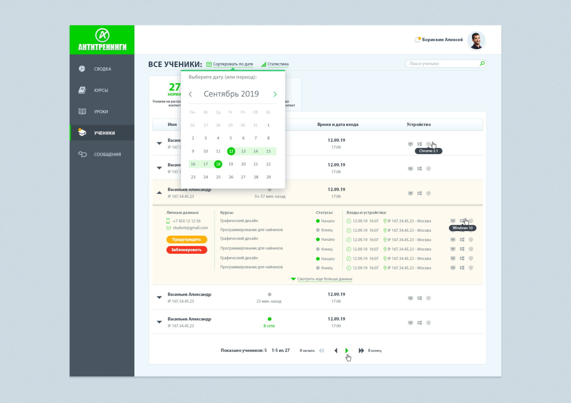
Task: Show previous month in calendar
Action: coord(191,94)
